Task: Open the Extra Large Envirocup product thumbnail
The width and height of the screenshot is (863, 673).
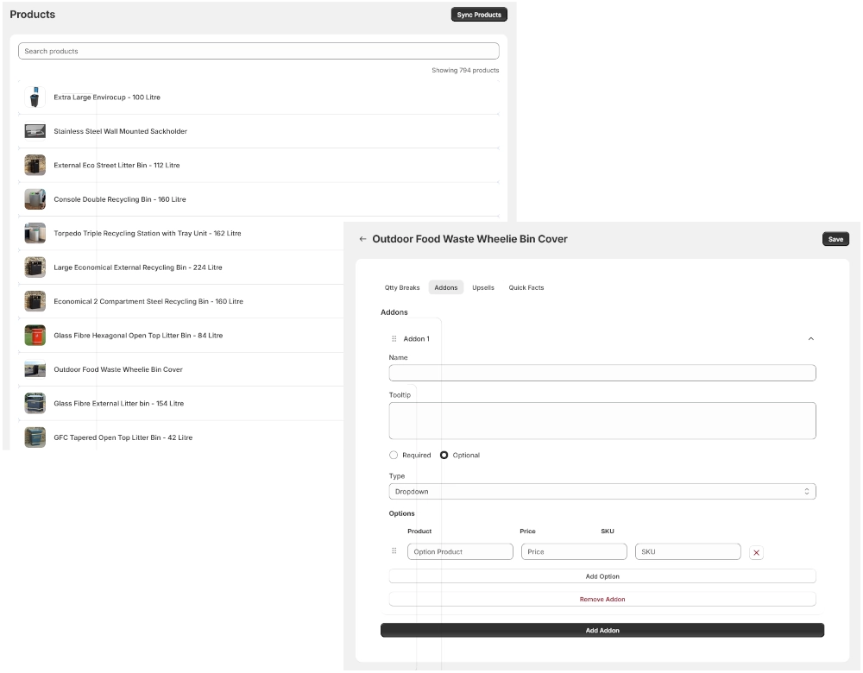Action: click(35, 97)
